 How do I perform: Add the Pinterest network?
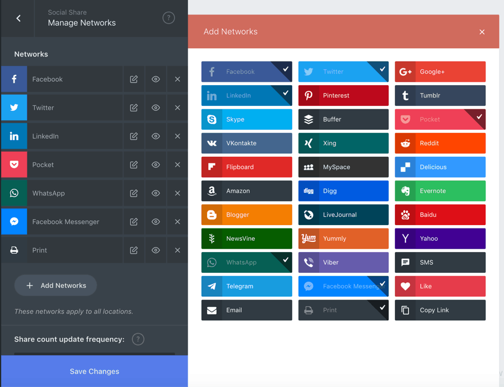[343, 95]
